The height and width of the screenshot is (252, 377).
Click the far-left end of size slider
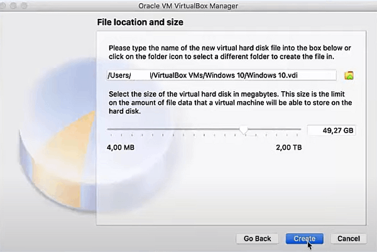coord(109,130)
